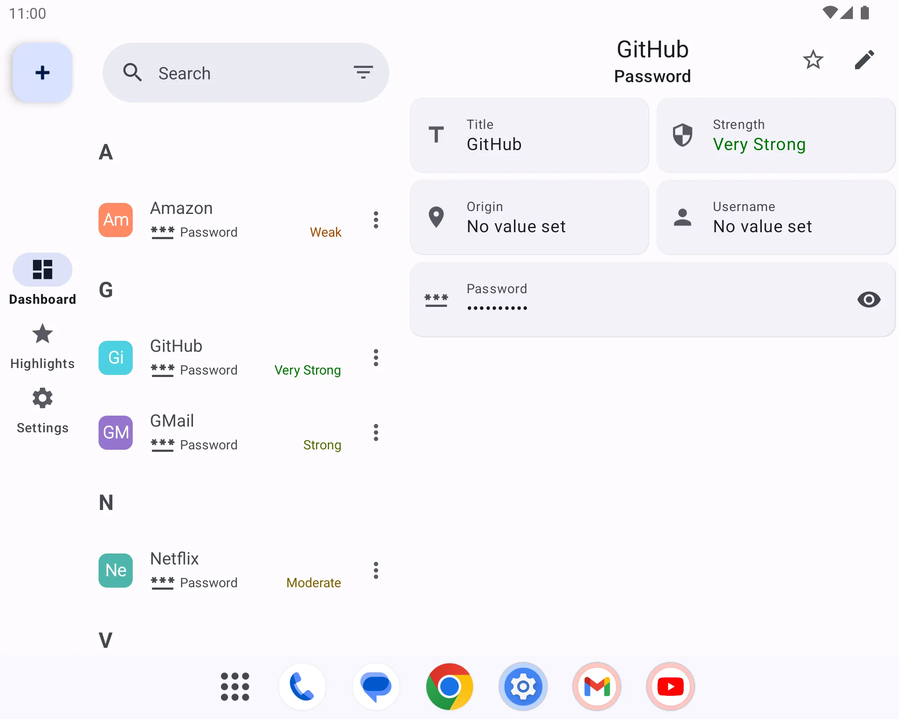Open more options for GMail entry
This screenshot has width=899, height=719.
376,432
